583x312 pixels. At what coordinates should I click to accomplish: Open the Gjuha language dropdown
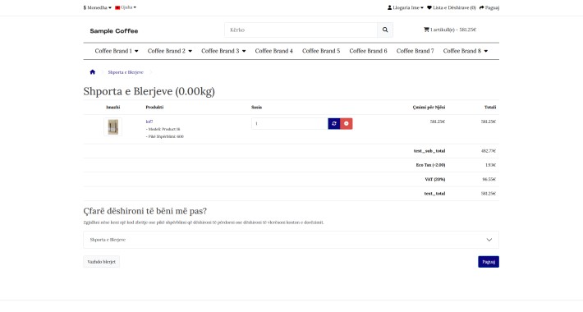point(126,7)
